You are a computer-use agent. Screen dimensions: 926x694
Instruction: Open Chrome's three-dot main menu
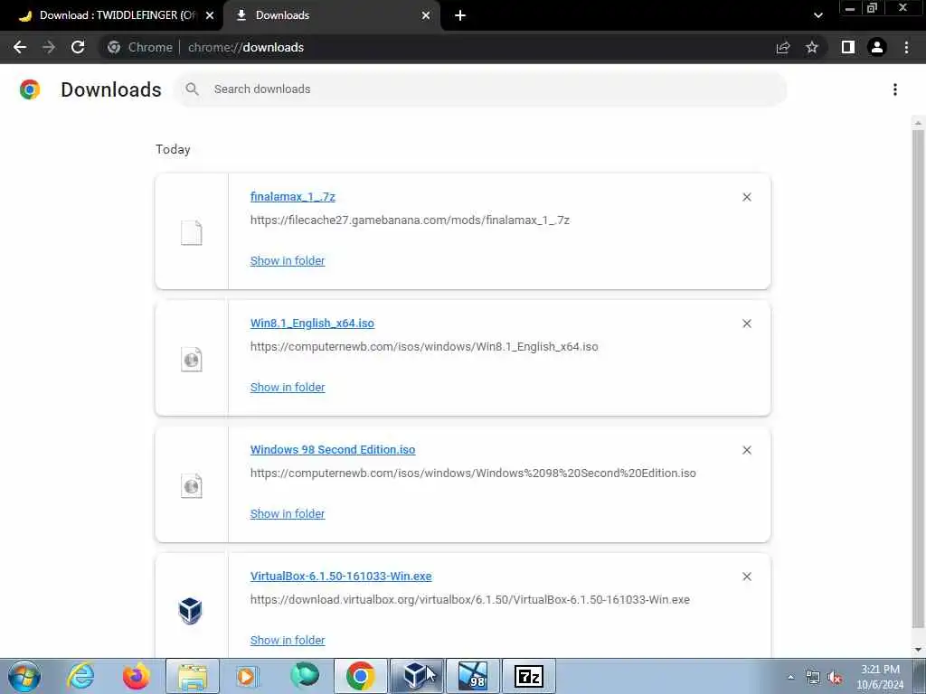coord(906,47)
